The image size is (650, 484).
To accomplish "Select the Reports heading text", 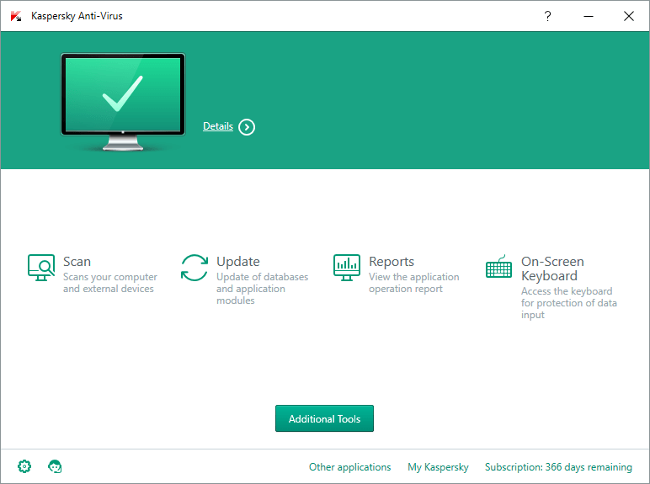I will pos(392,262).
